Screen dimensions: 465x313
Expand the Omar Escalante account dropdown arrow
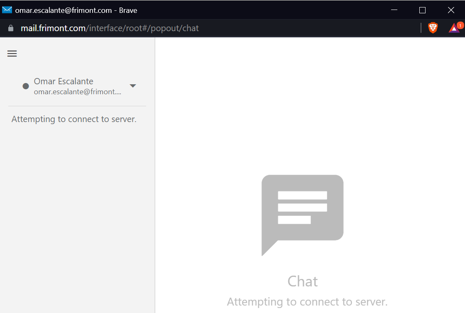[x=133, y=86]
